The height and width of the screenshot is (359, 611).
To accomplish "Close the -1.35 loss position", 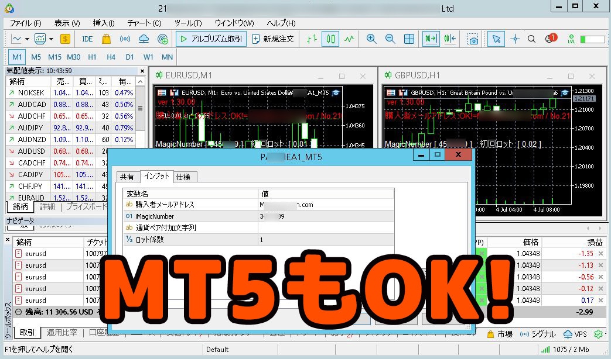I will (600, 254).
